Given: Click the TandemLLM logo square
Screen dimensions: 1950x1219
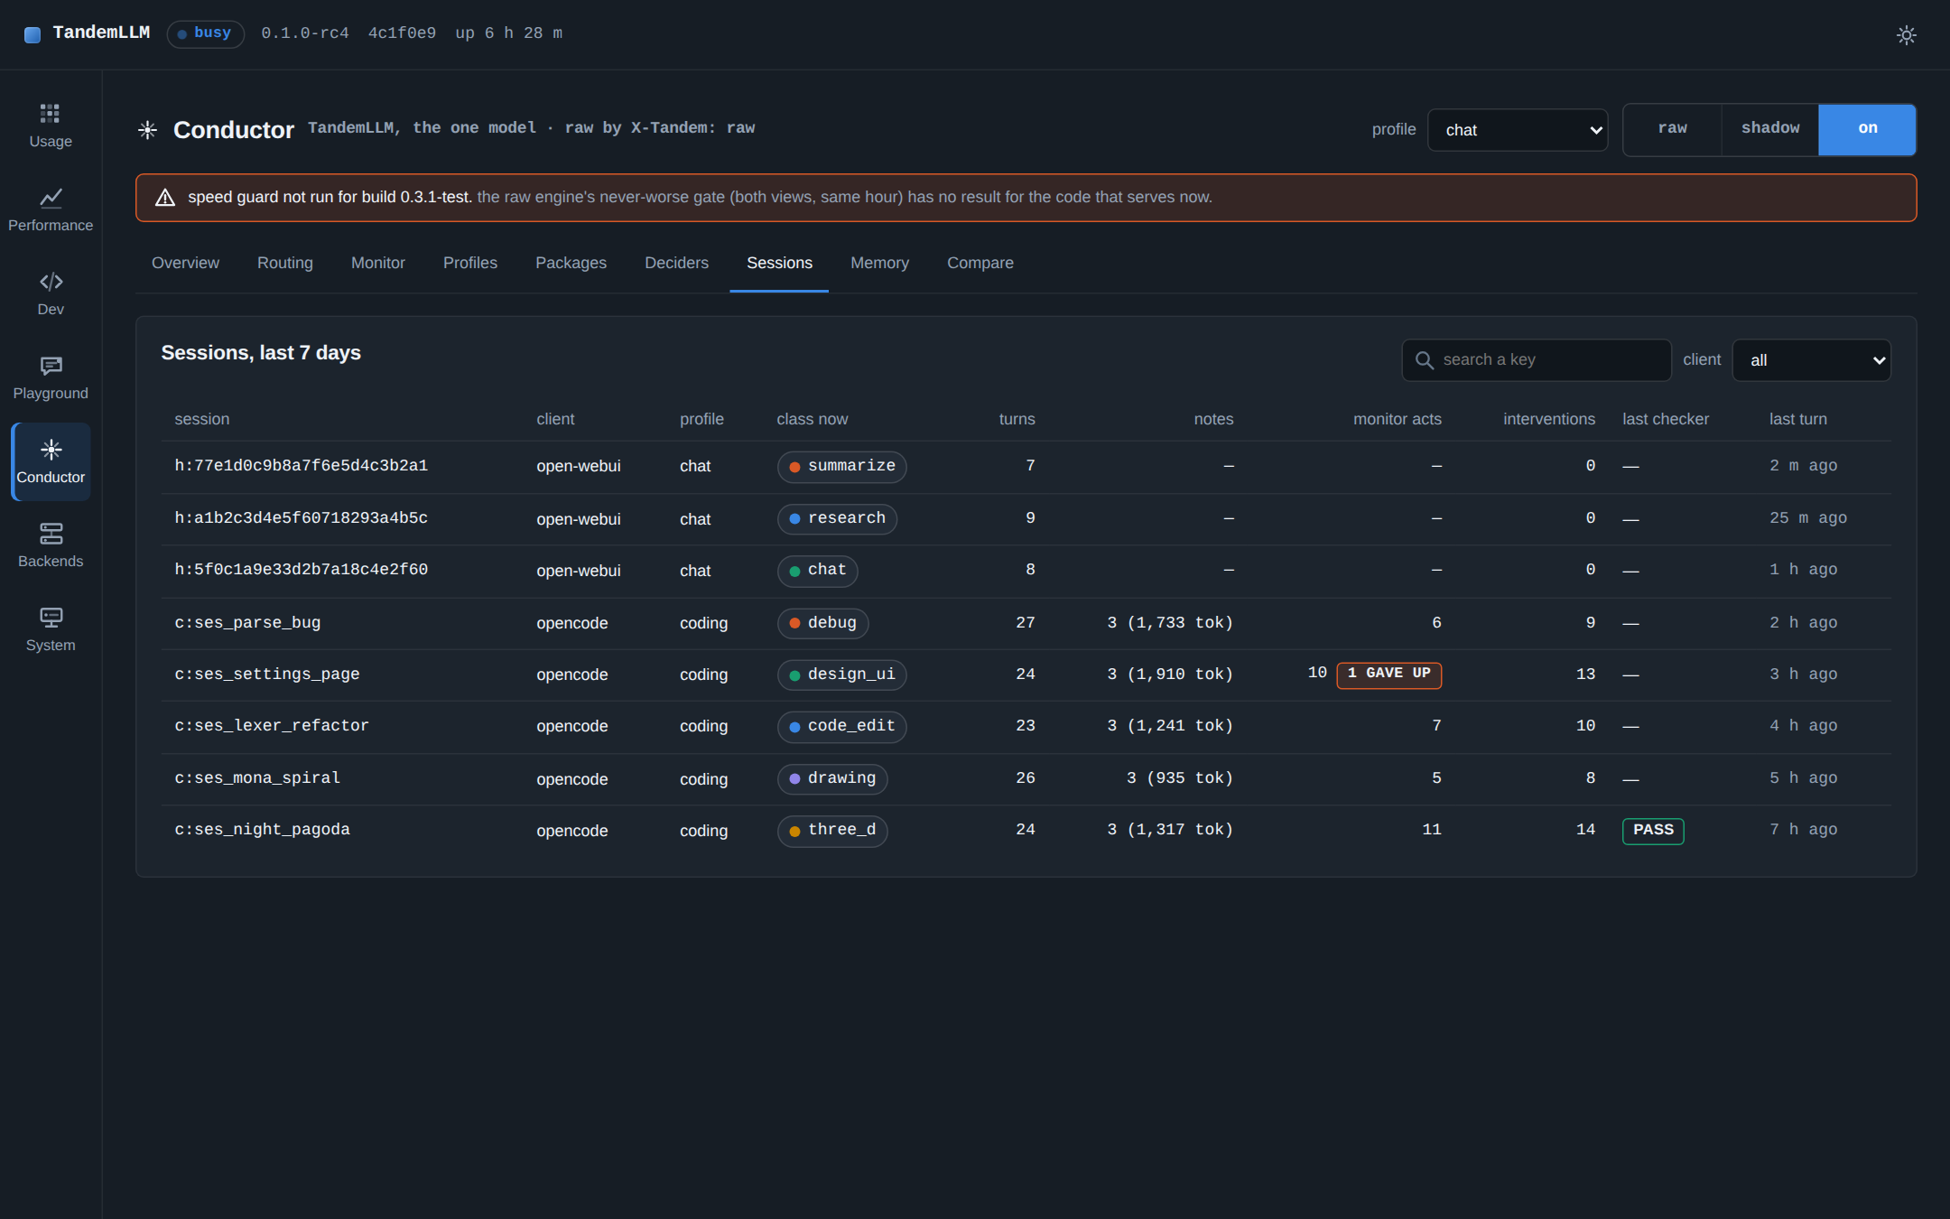Looking at the screenshot, I should (x=32, y=34).
